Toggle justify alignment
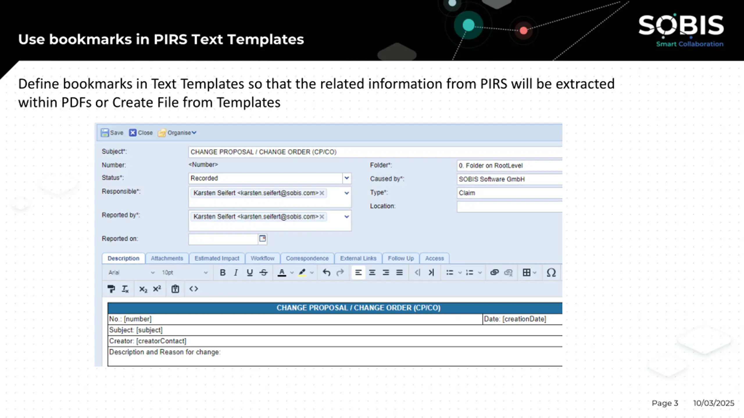744x418 pixels. click(399, 272)
